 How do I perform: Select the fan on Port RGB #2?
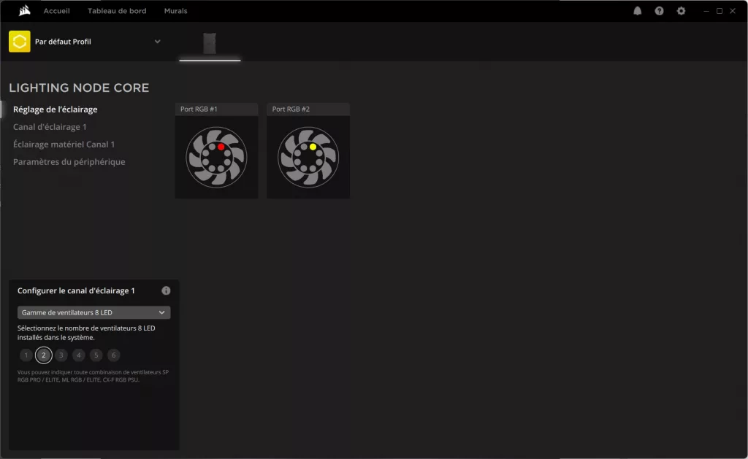pos(308,158)
